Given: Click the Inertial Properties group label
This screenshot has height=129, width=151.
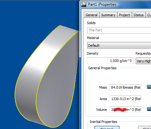Looking at the screenshot, I should [103, 122].
